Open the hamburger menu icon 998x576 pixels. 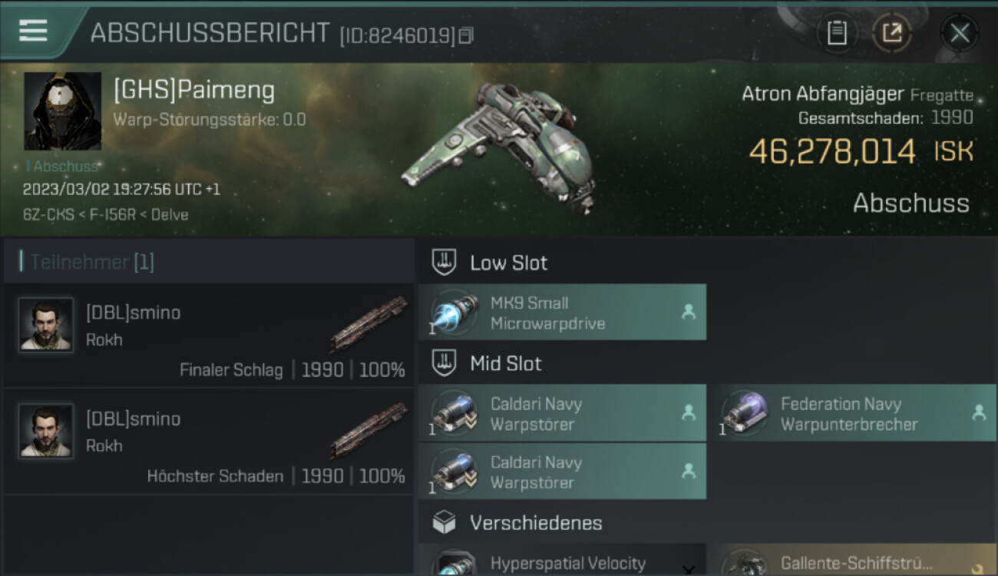[x=33, y=31]
